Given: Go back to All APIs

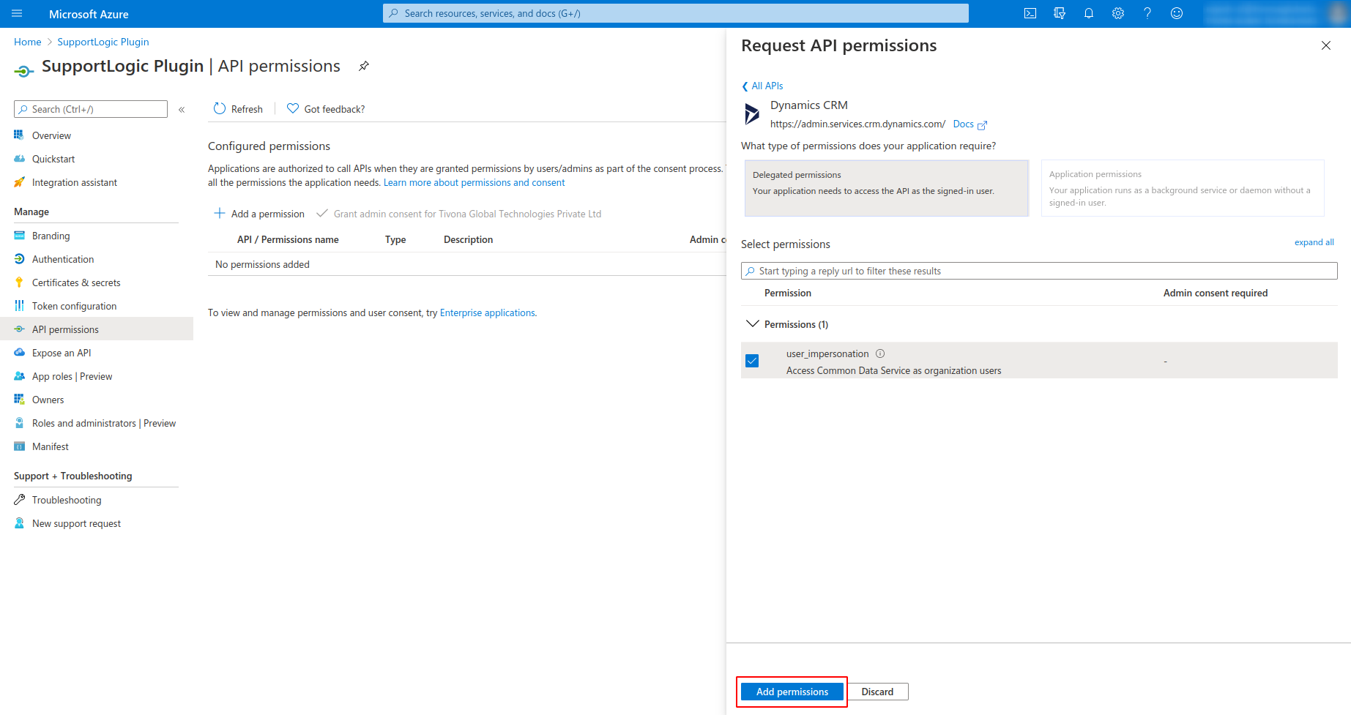Looking at the screenshot, I should click(762, 86).
